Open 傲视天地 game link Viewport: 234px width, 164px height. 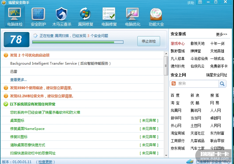click(197, 43)
